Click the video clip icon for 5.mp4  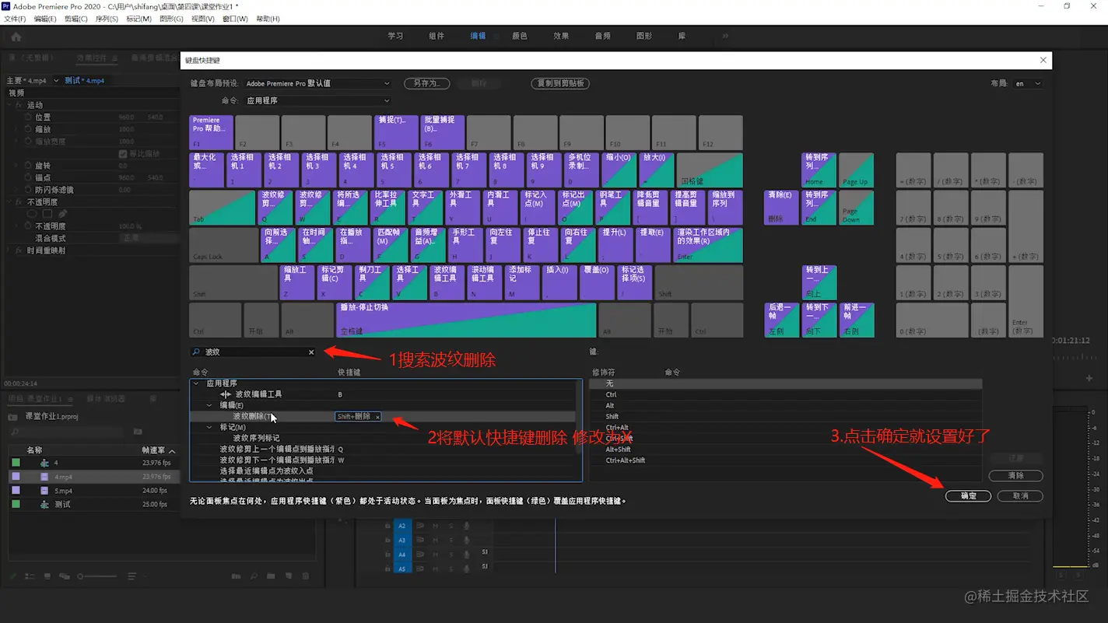[44, 491]
